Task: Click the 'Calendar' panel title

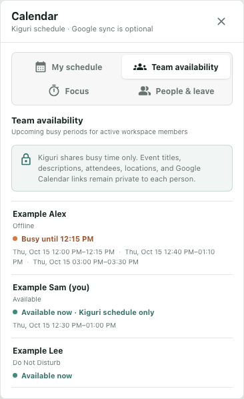Action: point(35,16)
